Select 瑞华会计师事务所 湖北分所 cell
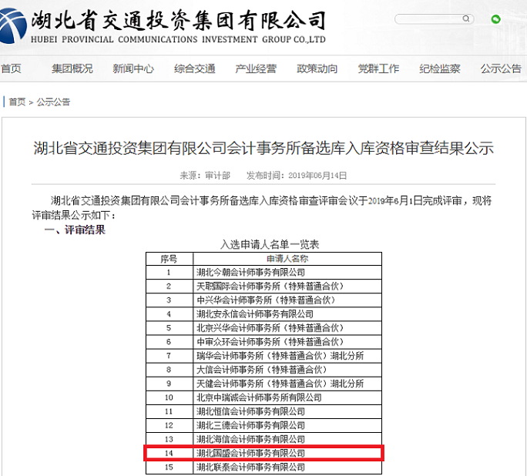 (x=287, y=356)
